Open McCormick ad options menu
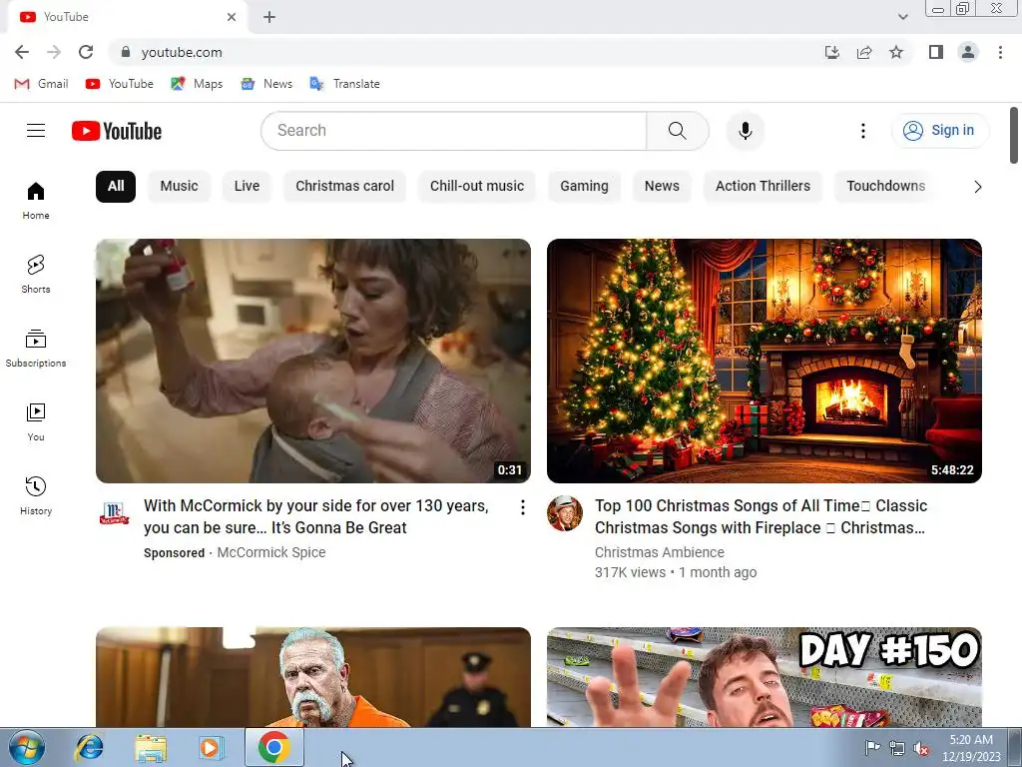The width and height of the screenshot is (1022, 767). click(x=522, y=507)
